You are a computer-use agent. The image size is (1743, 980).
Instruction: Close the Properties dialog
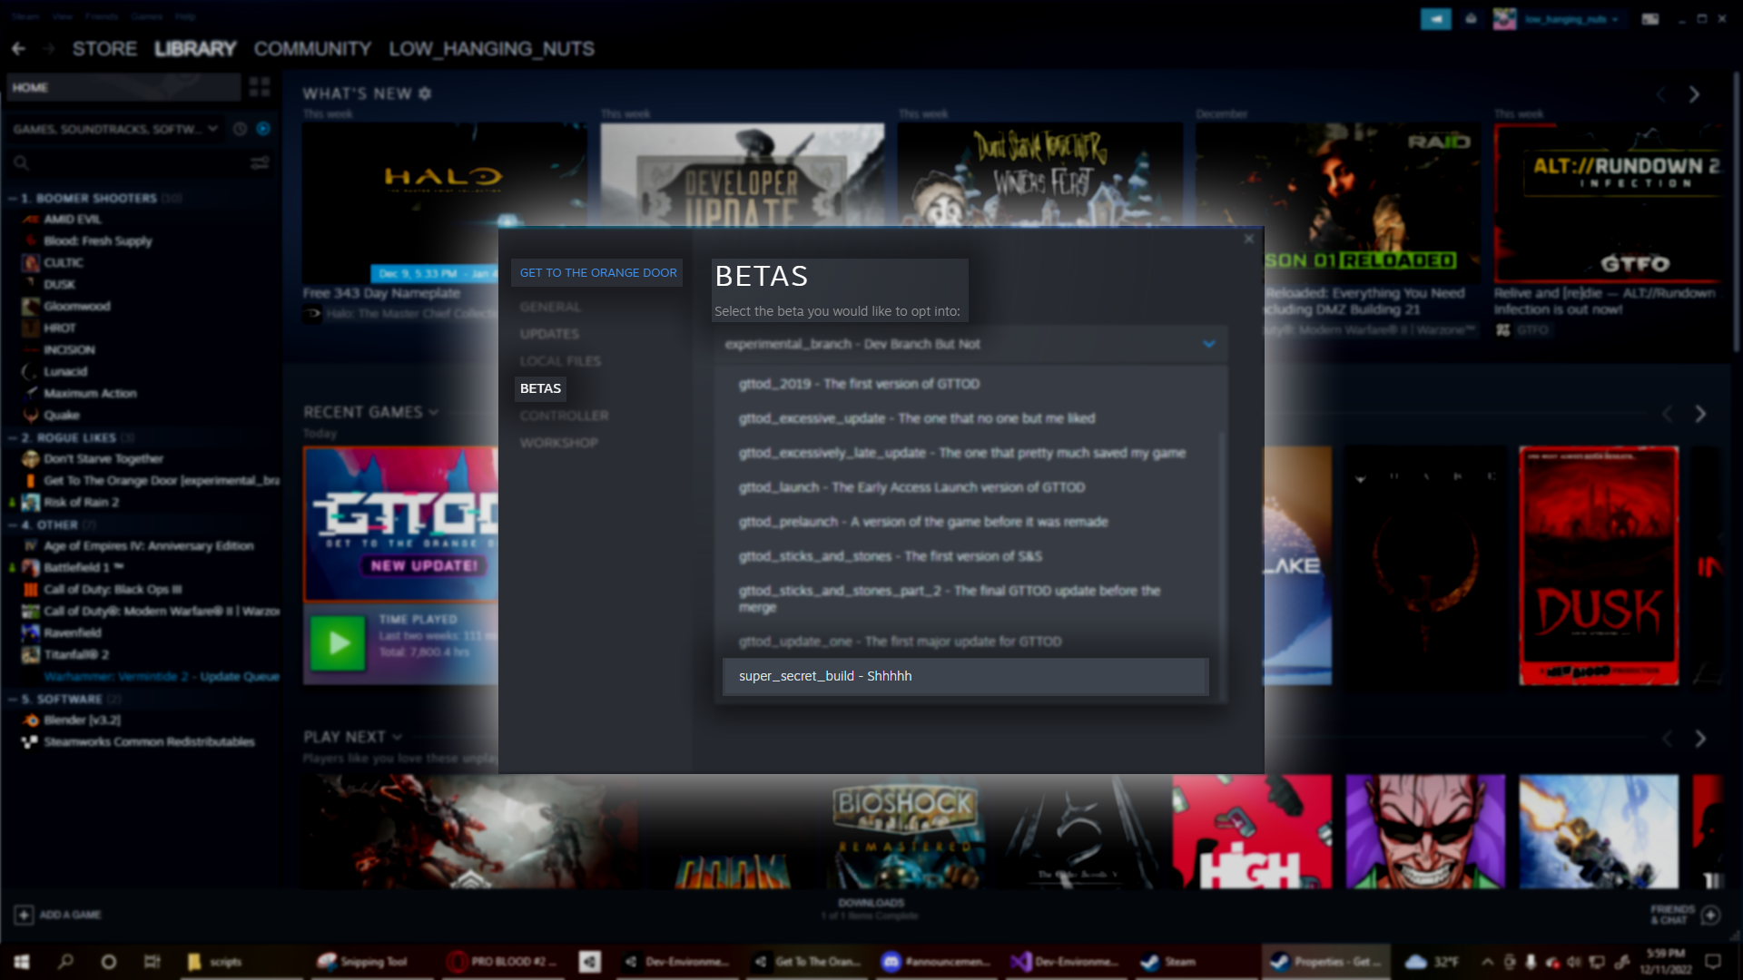tap(1248, 239)
